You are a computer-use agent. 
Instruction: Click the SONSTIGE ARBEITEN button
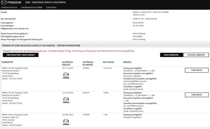[x=196, y=55]
